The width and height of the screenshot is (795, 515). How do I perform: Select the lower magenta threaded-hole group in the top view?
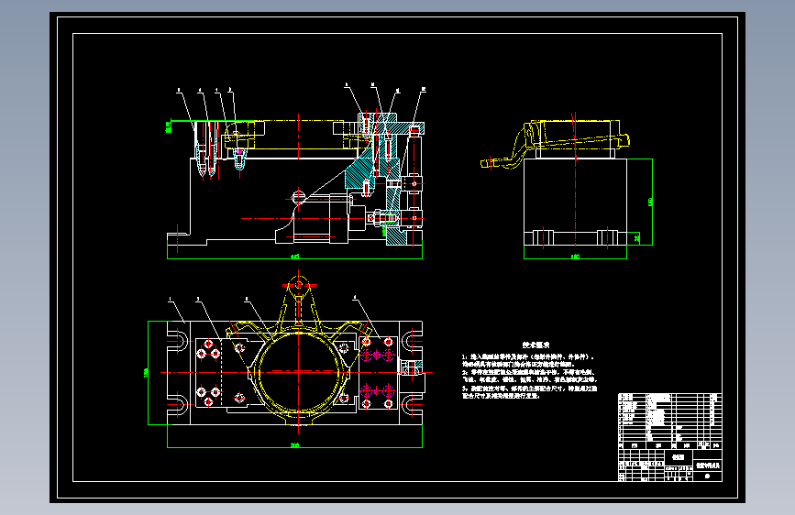(377, 390)
